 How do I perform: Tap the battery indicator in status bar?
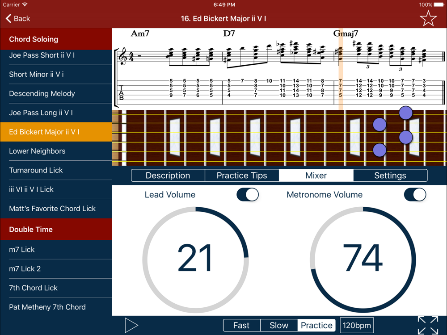(x=439, y=4)
